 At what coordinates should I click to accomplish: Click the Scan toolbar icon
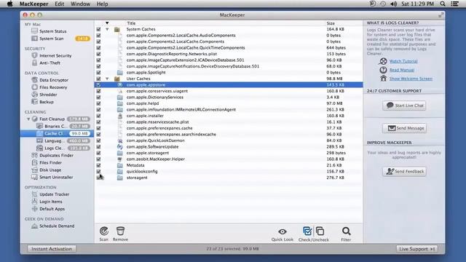[x=103, y=231]
